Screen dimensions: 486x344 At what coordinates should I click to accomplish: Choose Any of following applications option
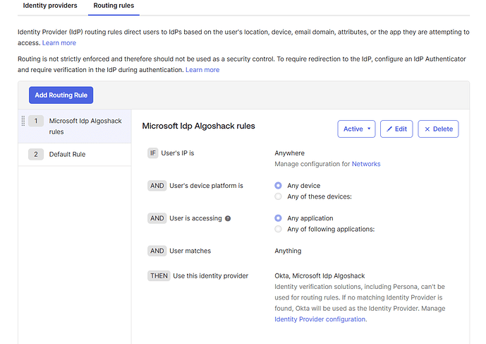[279, 229]
